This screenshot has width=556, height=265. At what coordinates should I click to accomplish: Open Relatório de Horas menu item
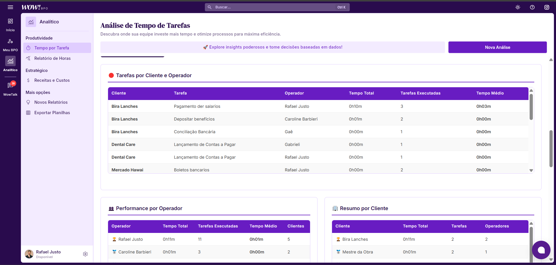click(x=52, y=58)
